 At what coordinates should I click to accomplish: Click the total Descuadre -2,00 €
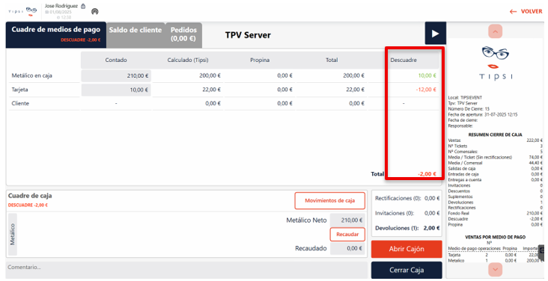coord(427,174)
